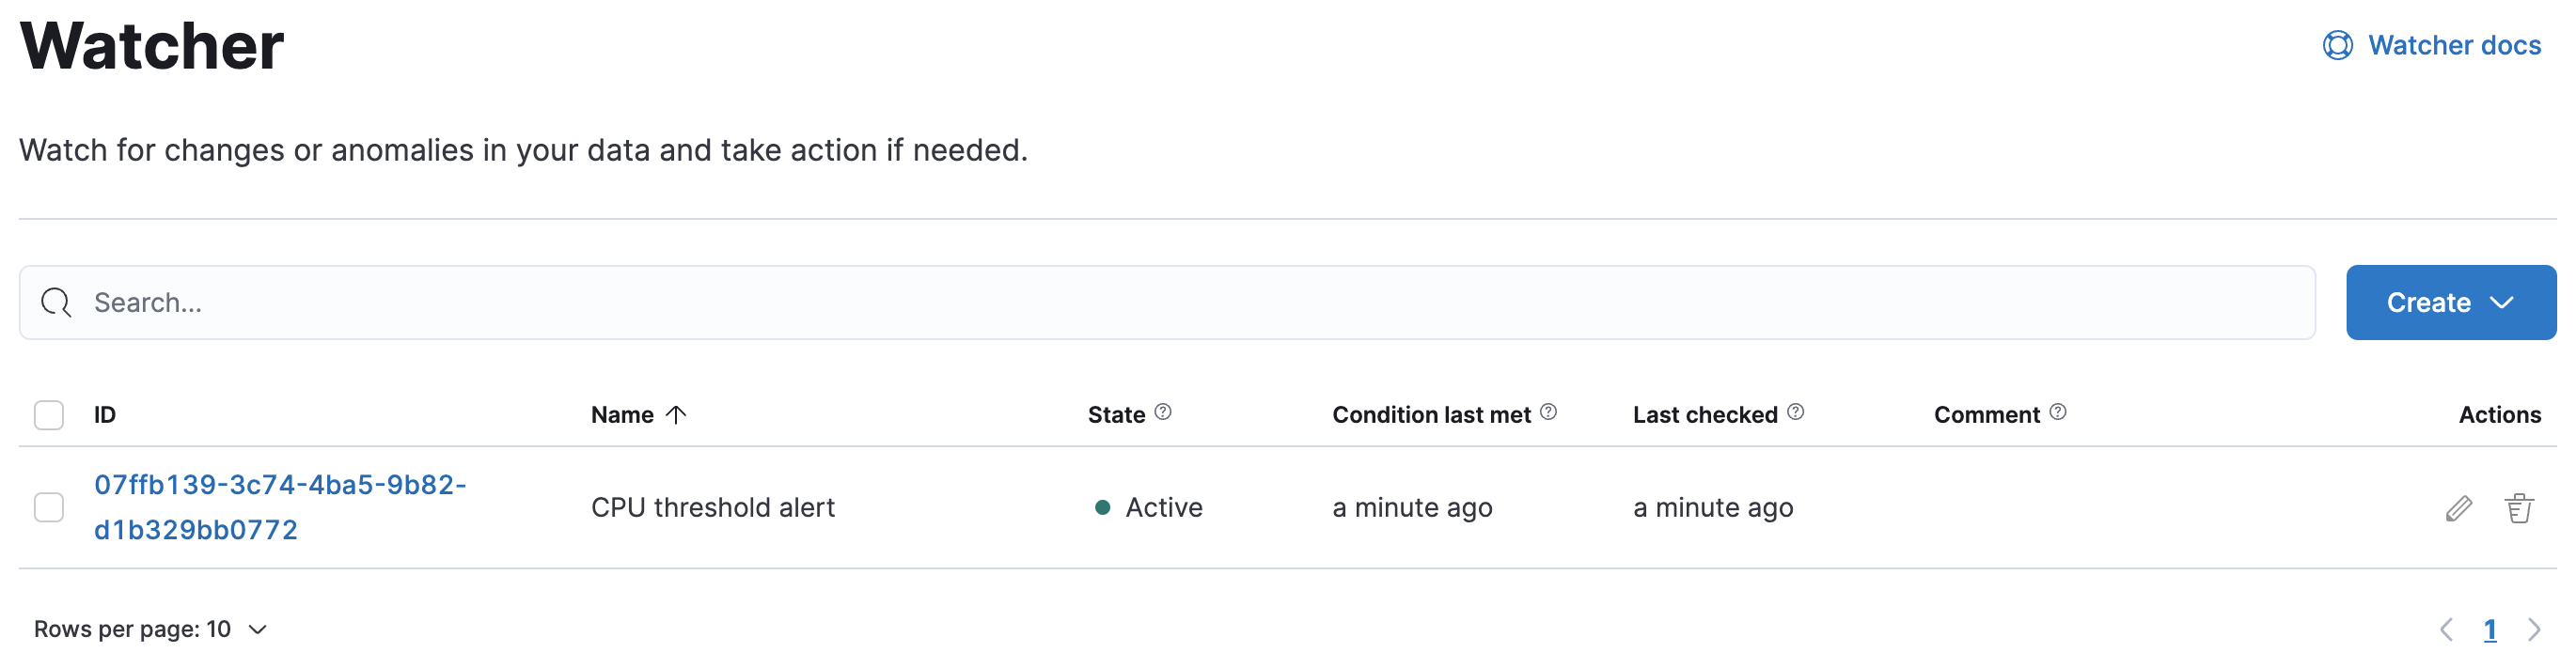
Task: Click the Condition last met help icon
Action: pyautogui.click(x=1548, y=412)
